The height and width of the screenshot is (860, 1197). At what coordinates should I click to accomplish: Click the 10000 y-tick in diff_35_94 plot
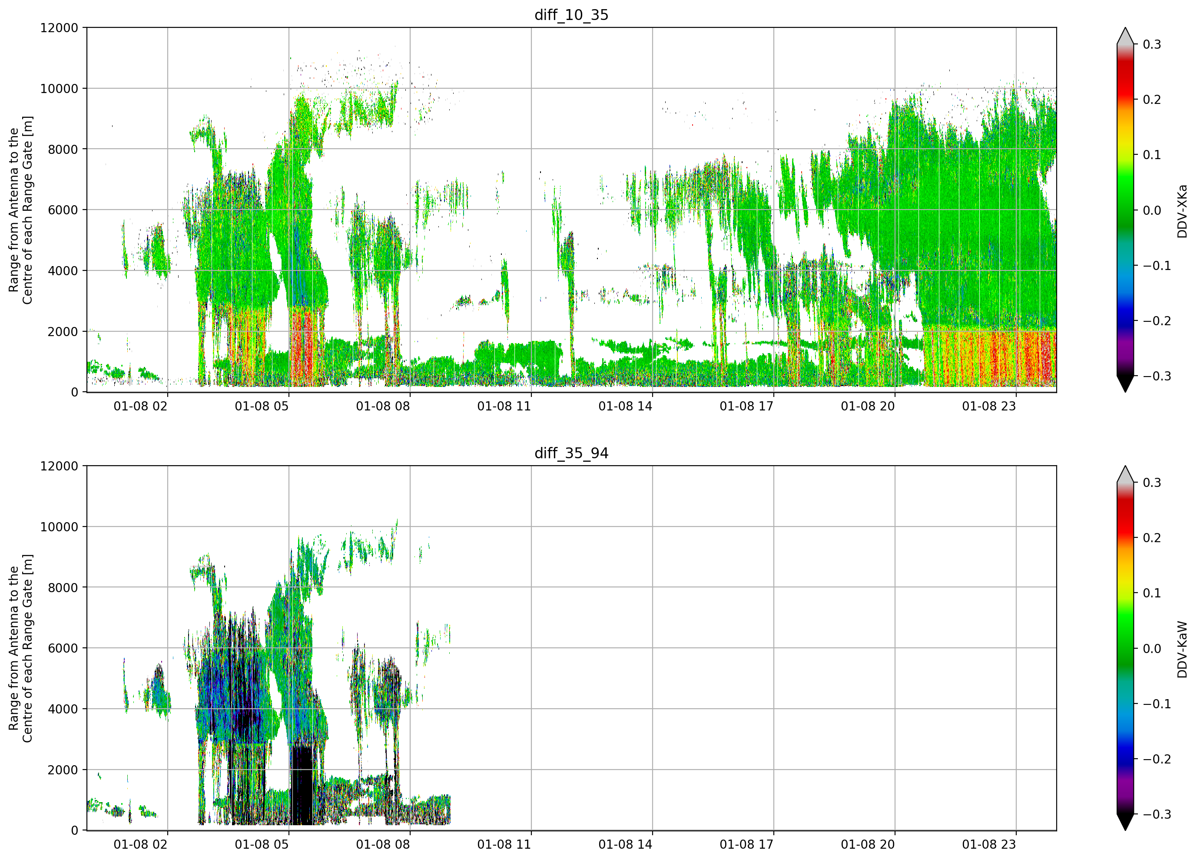(59, 527)
